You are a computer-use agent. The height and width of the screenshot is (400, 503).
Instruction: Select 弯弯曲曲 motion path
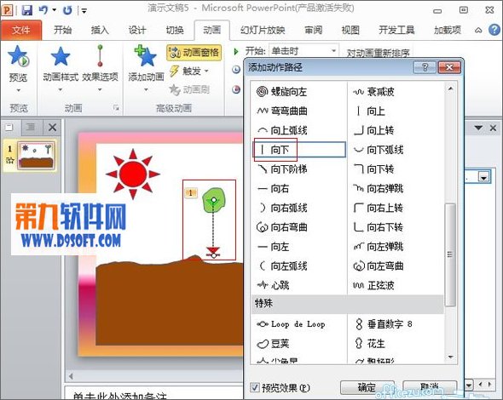click(282, 111)
